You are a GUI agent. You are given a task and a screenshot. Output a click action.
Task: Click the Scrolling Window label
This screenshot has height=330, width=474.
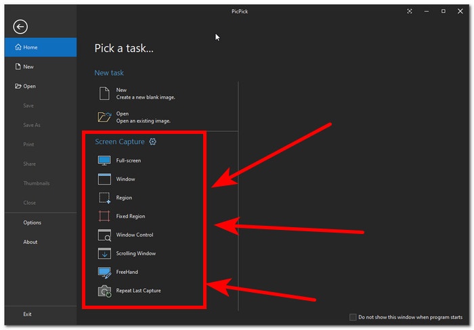pos(136,254)
